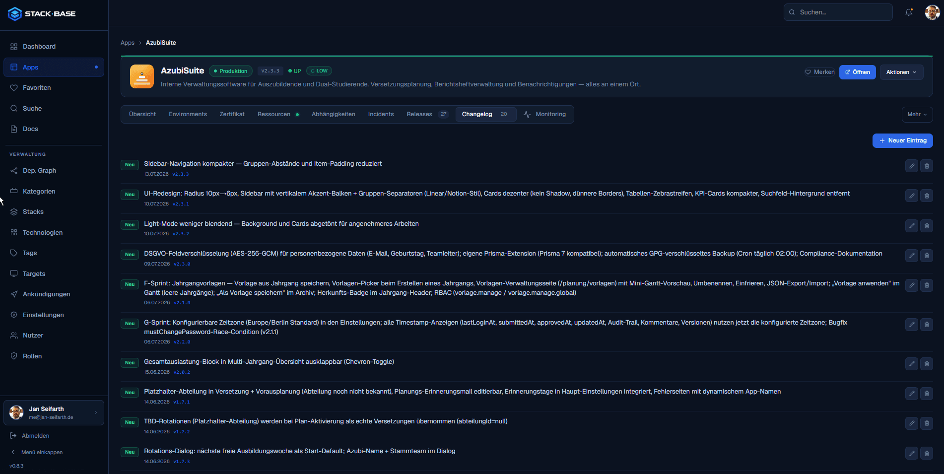
Task: Open Dashboard in the sidebar
Action: (54, 47)
